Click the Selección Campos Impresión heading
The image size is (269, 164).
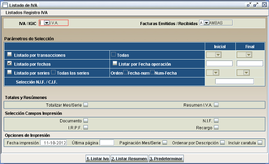pos(34,113)
